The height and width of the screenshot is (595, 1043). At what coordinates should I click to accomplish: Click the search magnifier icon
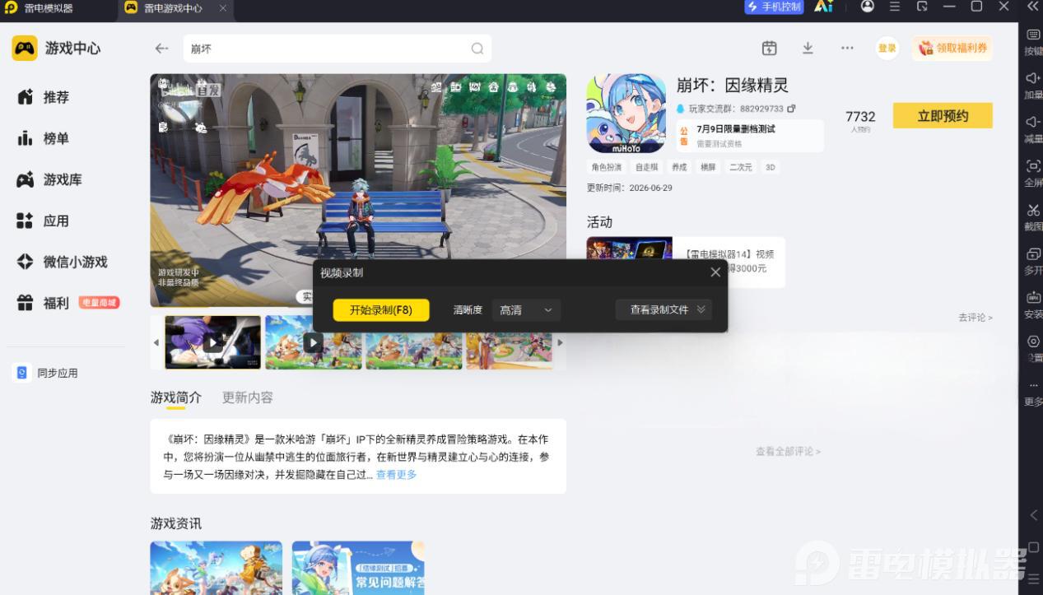click(x=477, y=49)
